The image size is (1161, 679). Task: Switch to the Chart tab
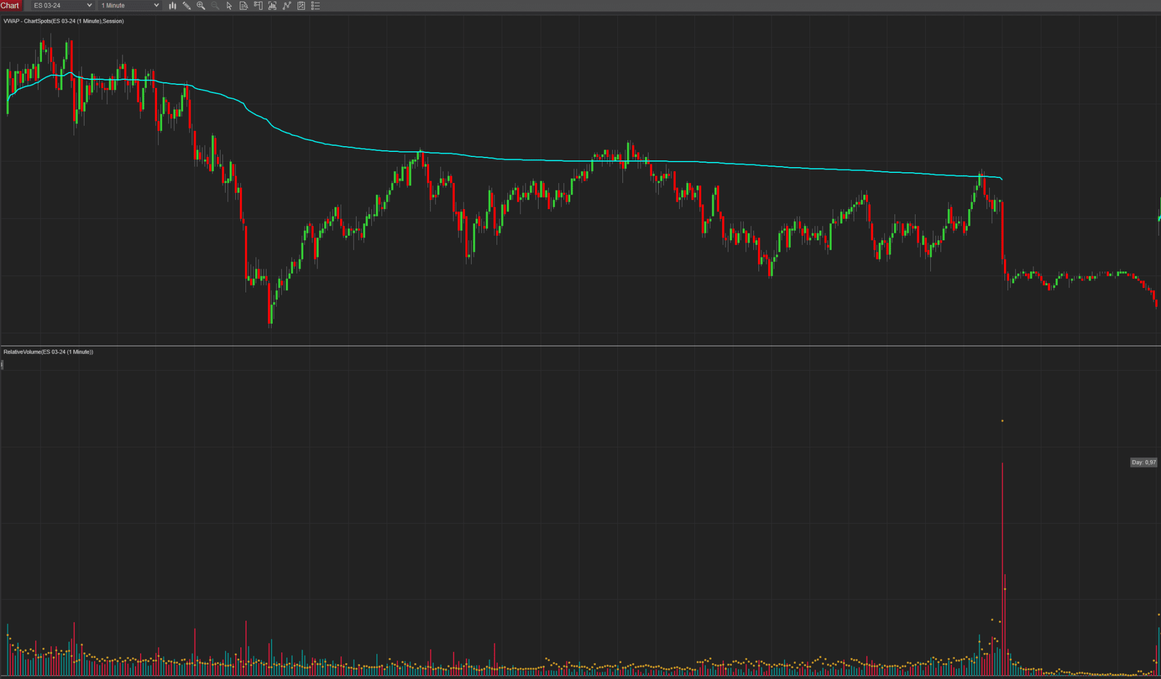click(10, 5)
